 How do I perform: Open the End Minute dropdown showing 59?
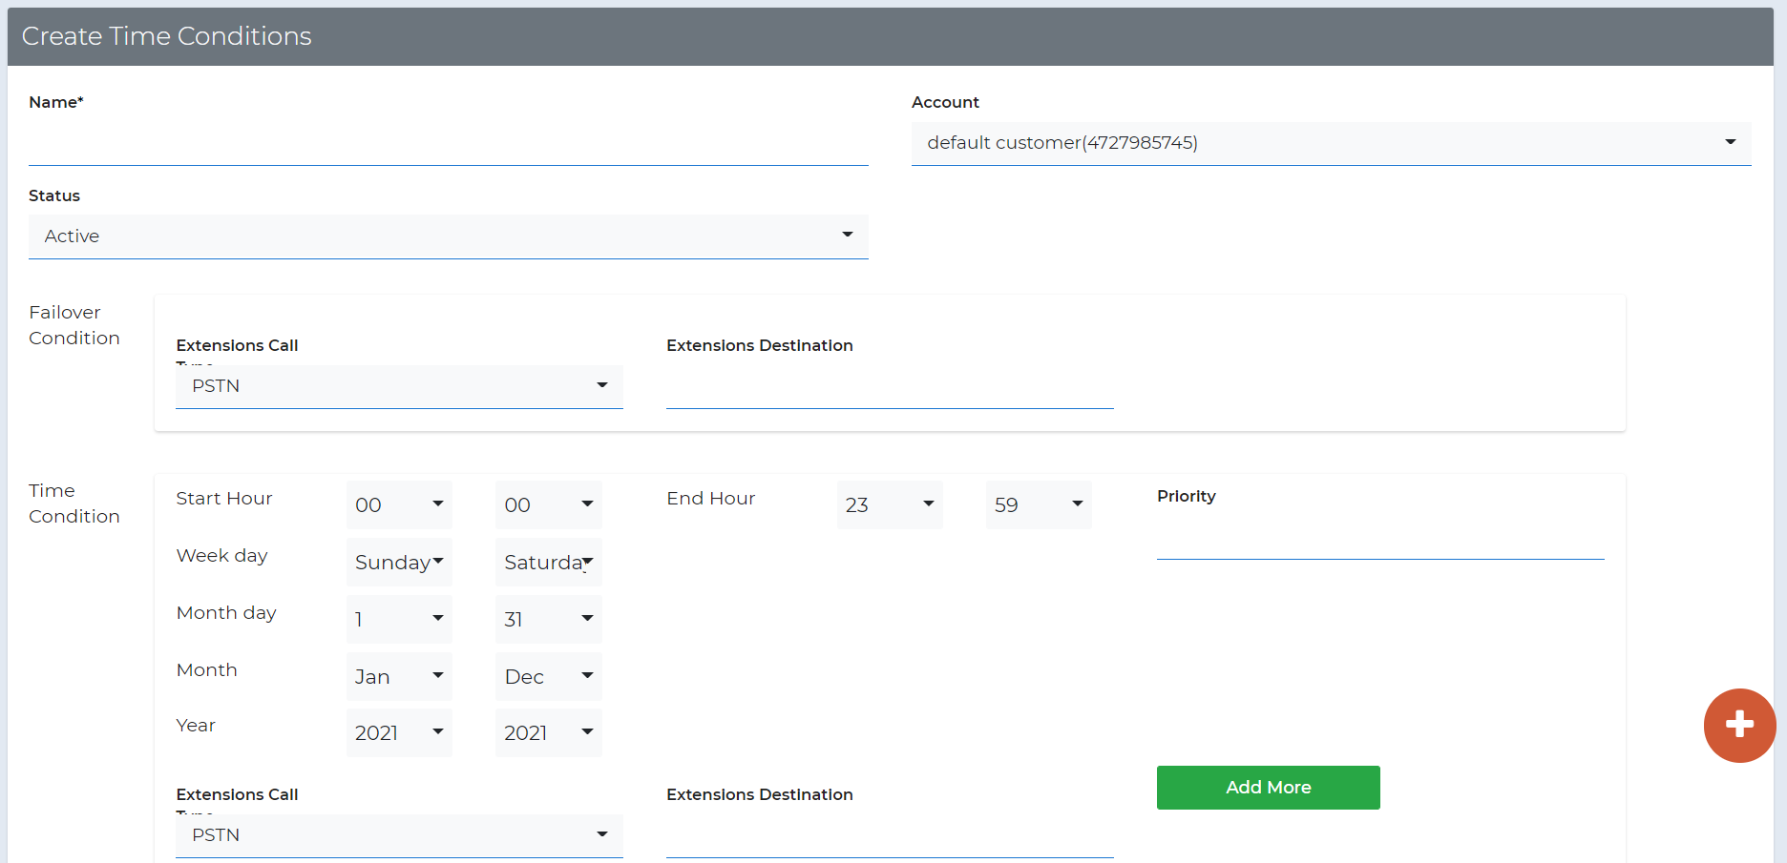tap(1038, 504)
